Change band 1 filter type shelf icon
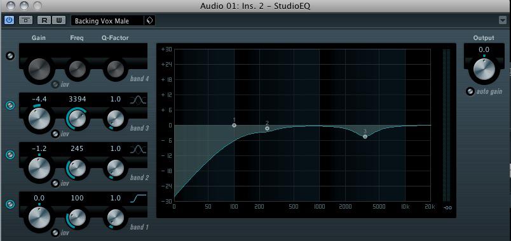 coord(138,198)
